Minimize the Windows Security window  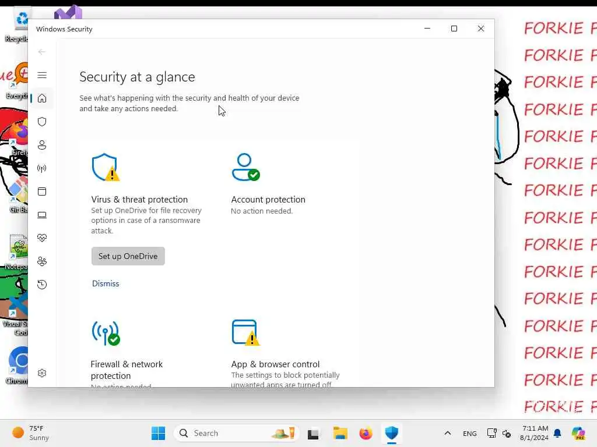427,29
